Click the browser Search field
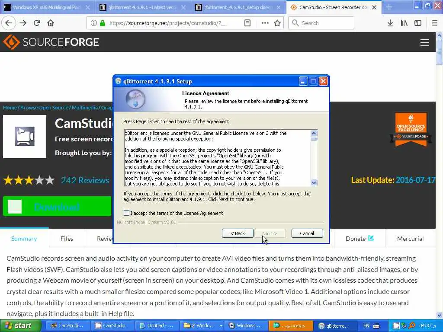443x332 pixels. click(x=321, y=23)
